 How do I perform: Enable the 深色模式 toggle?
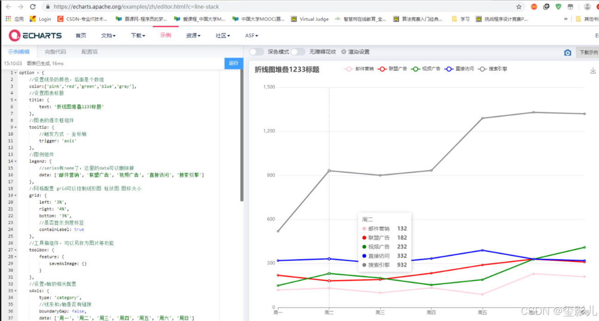(x=256, y=51)
